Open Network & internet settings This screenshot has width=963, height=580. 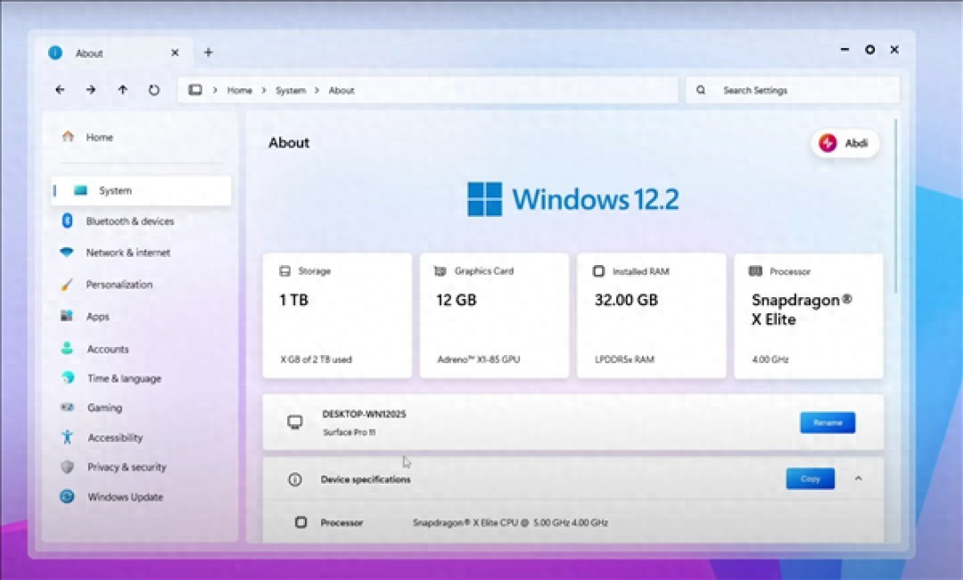click(128, 253)
